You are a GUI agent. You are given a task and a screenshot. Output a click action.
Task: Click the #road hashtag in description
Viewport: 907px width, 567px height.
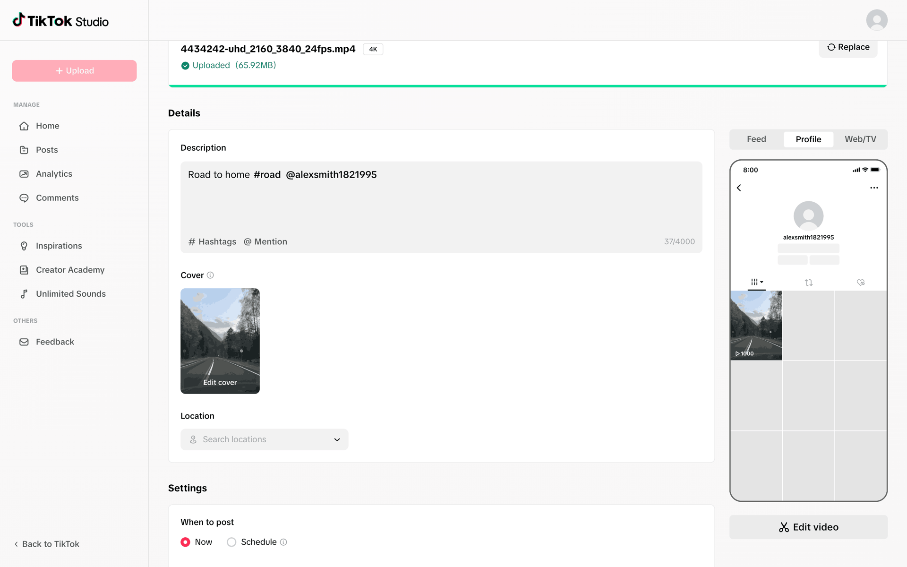267,175
